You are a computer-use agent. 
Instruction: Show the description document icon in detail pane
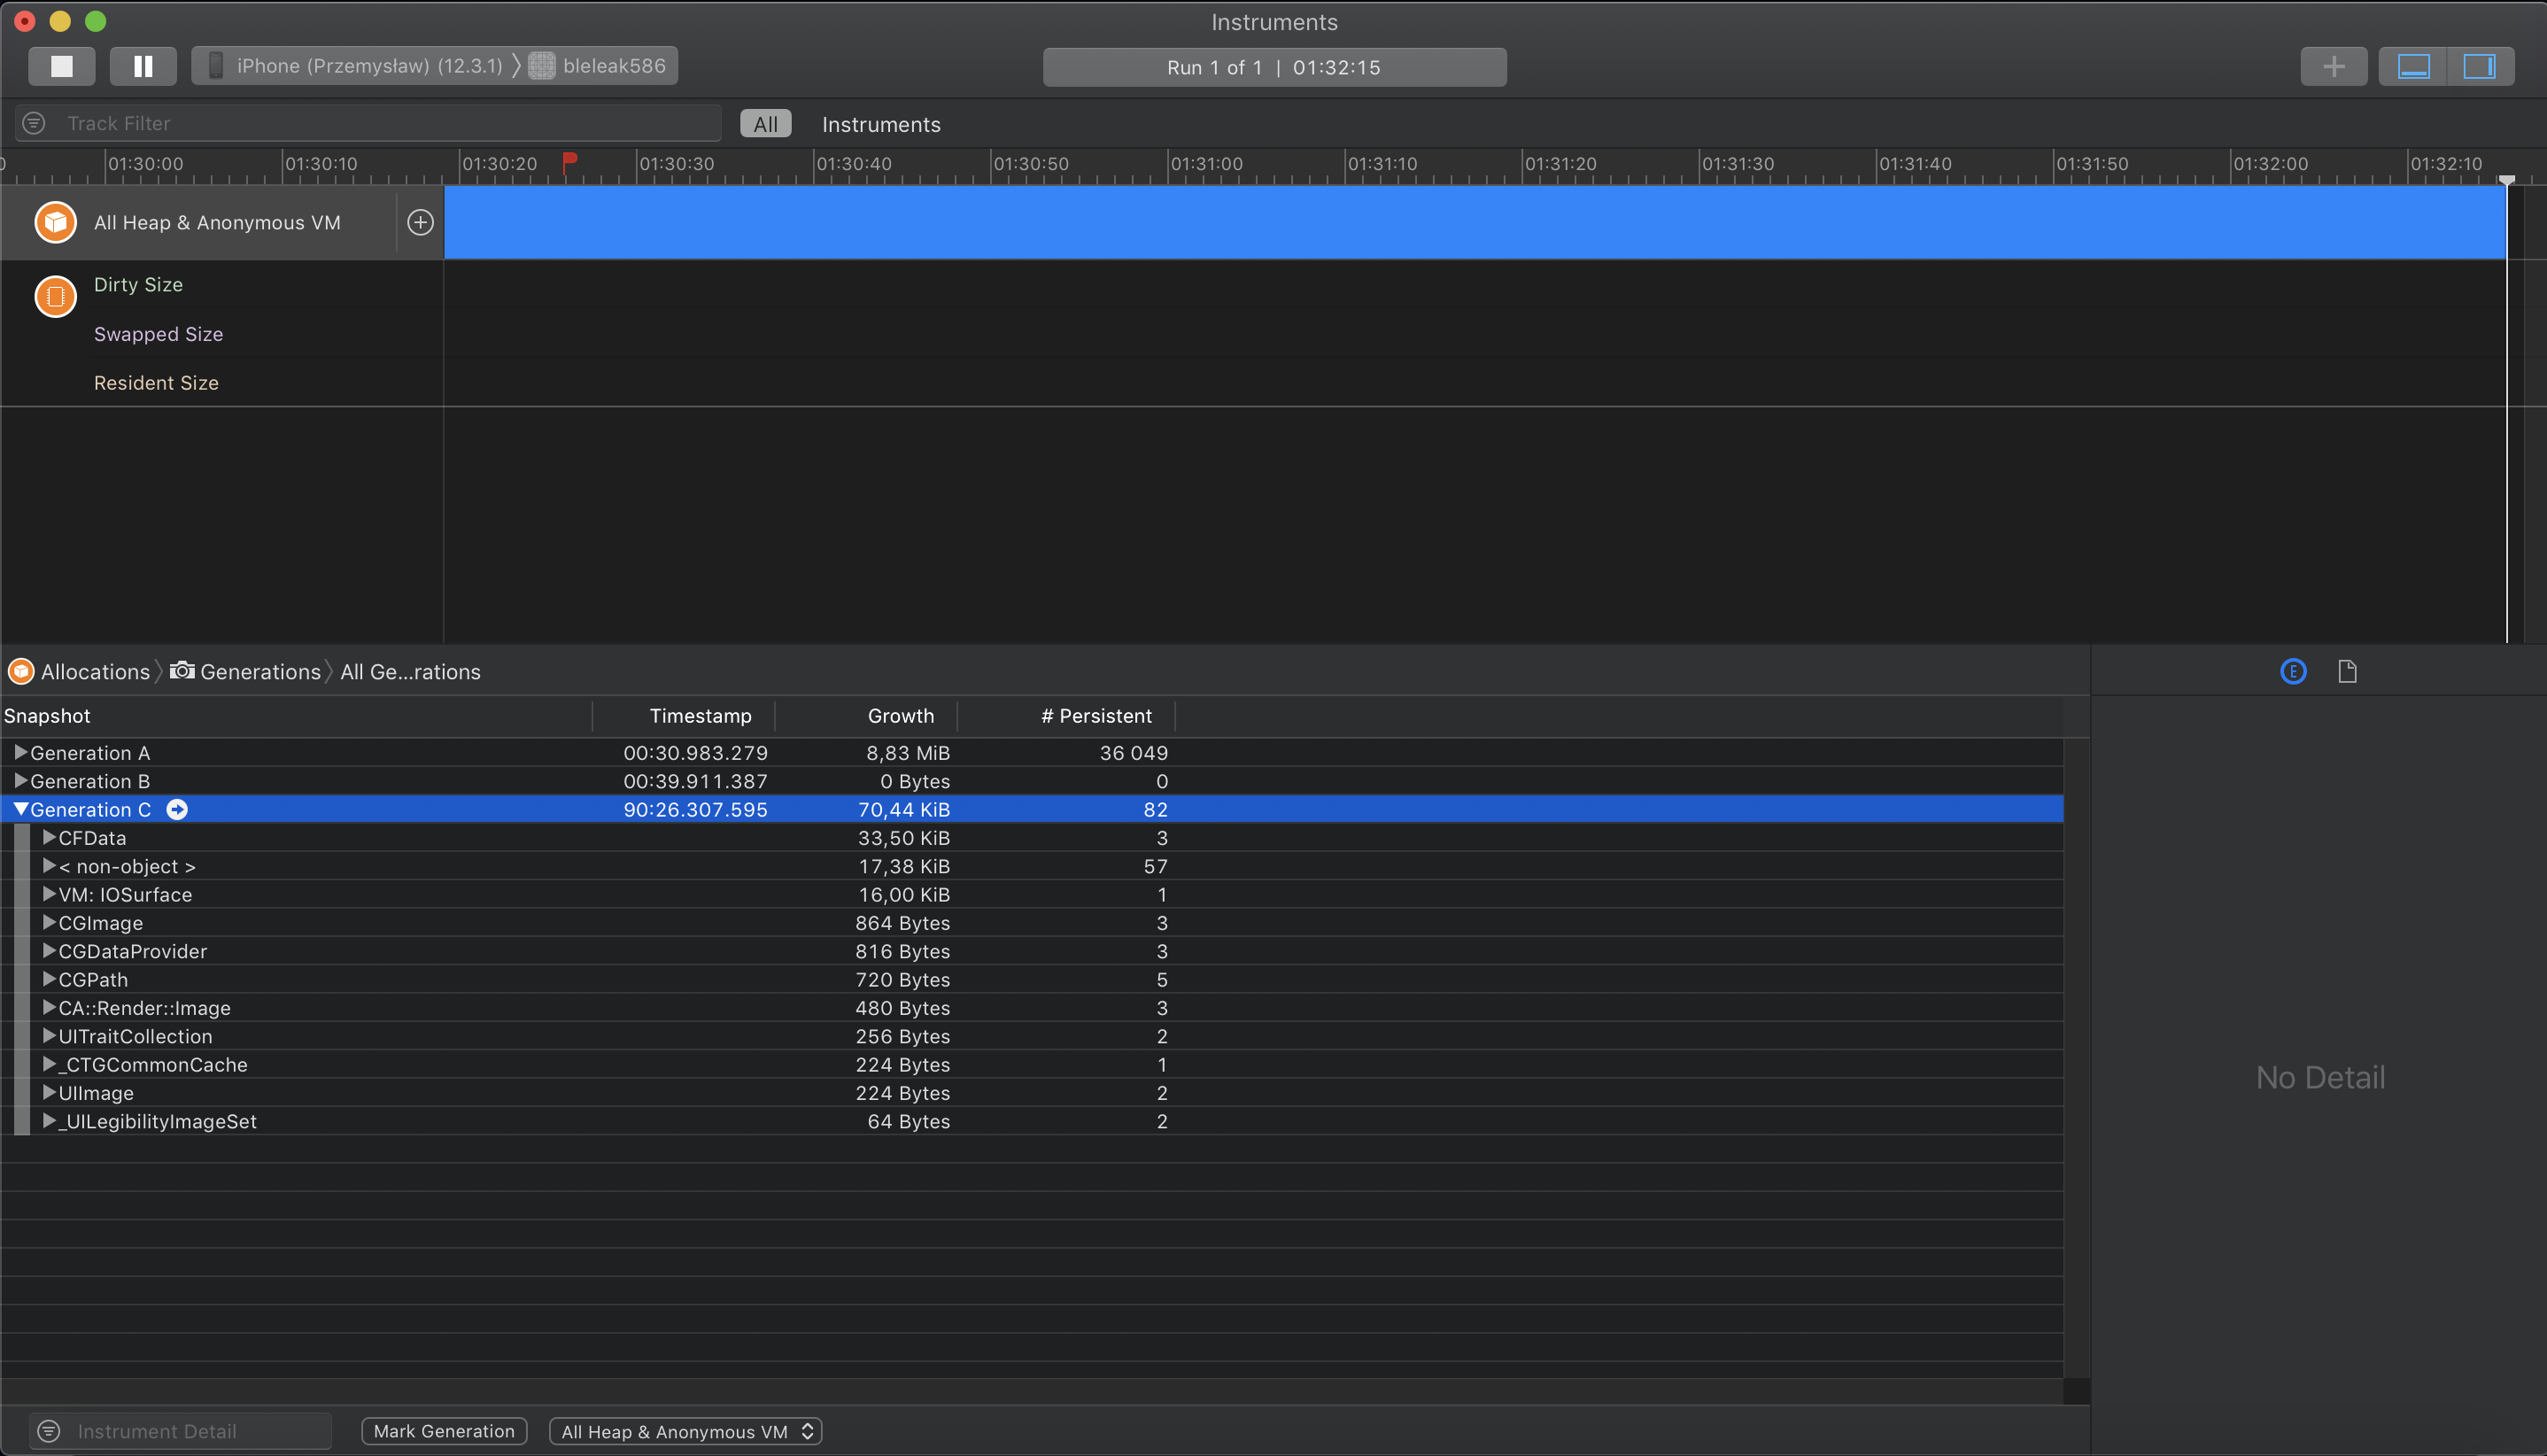[x=2348, y=671]
